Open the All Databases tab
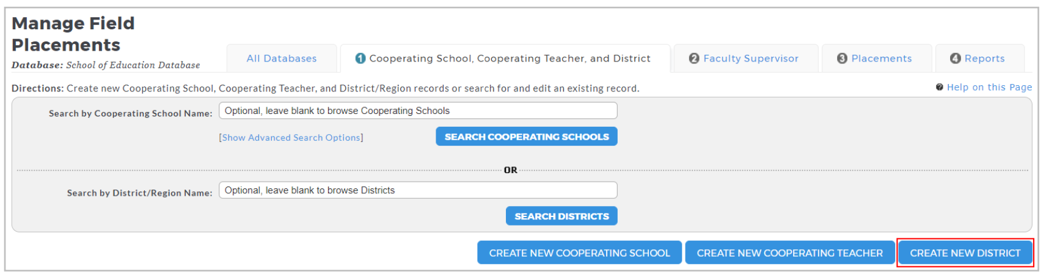The width and height of the screenshot is (1046, 278). (282, 59)
